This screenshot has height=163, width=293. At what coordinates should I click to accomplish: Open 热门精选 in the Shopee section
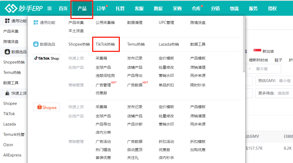(x=103, y=150)
